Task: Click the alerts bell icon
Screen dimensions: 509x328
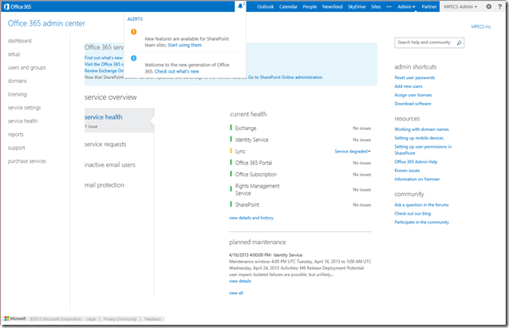Action: coord(240,6)
